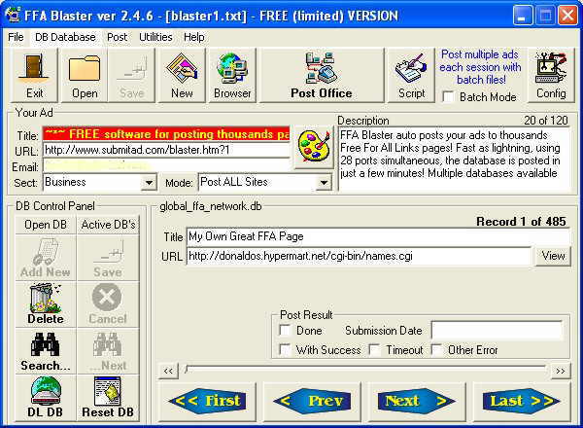Click the View button beside URL

(553, 256)
